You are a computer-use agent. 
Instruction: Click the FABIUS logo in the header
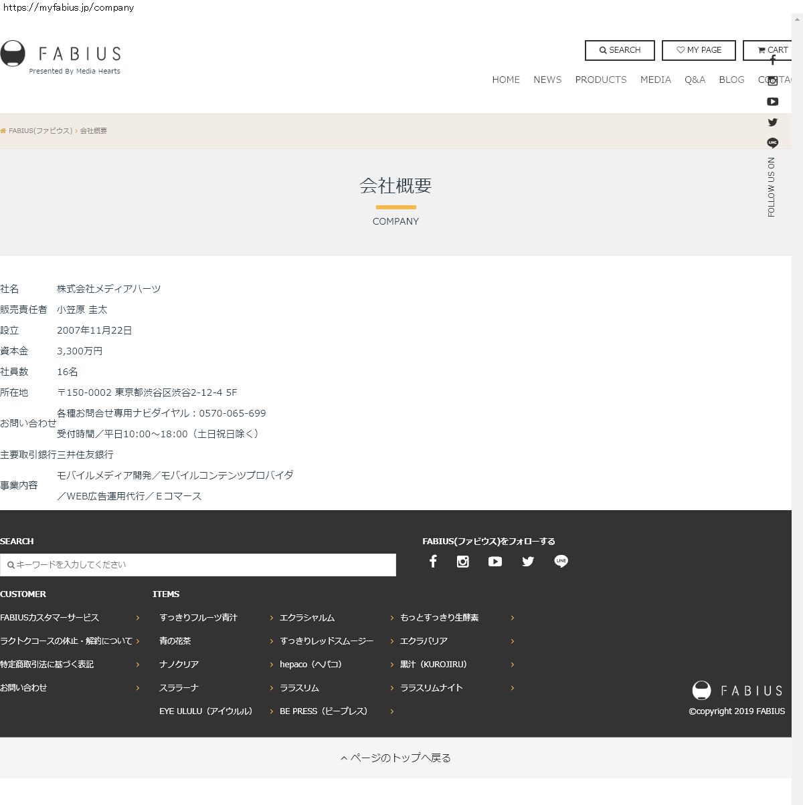click(61, 57)
